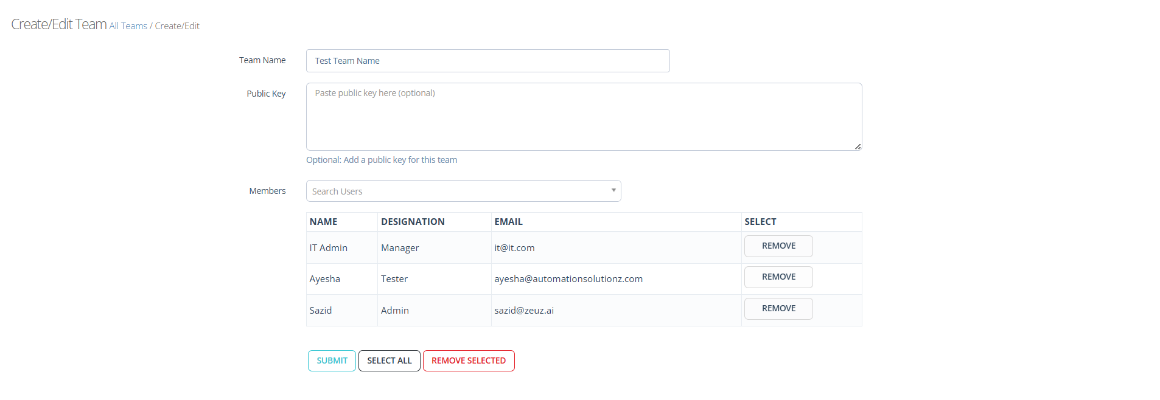Click the sazid@zeuz.ai email cell
1160x400 pixels.
[x=524, y=311]
